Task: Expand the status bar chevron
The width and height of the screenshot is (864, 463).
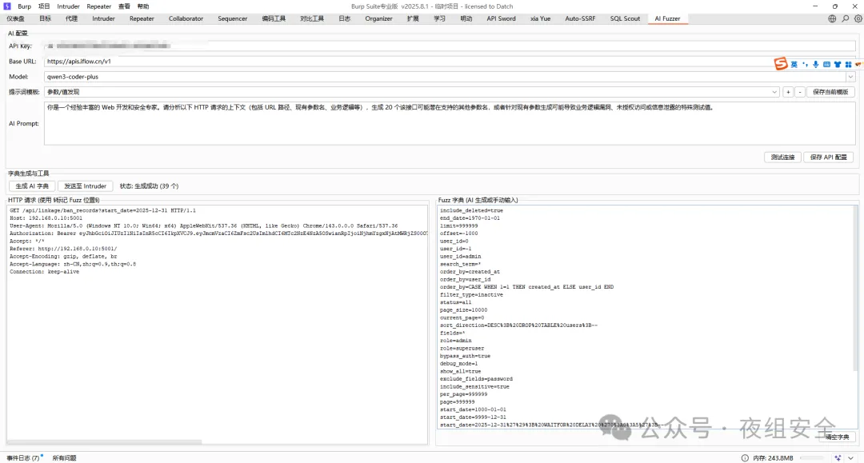Action: [850, 458]
